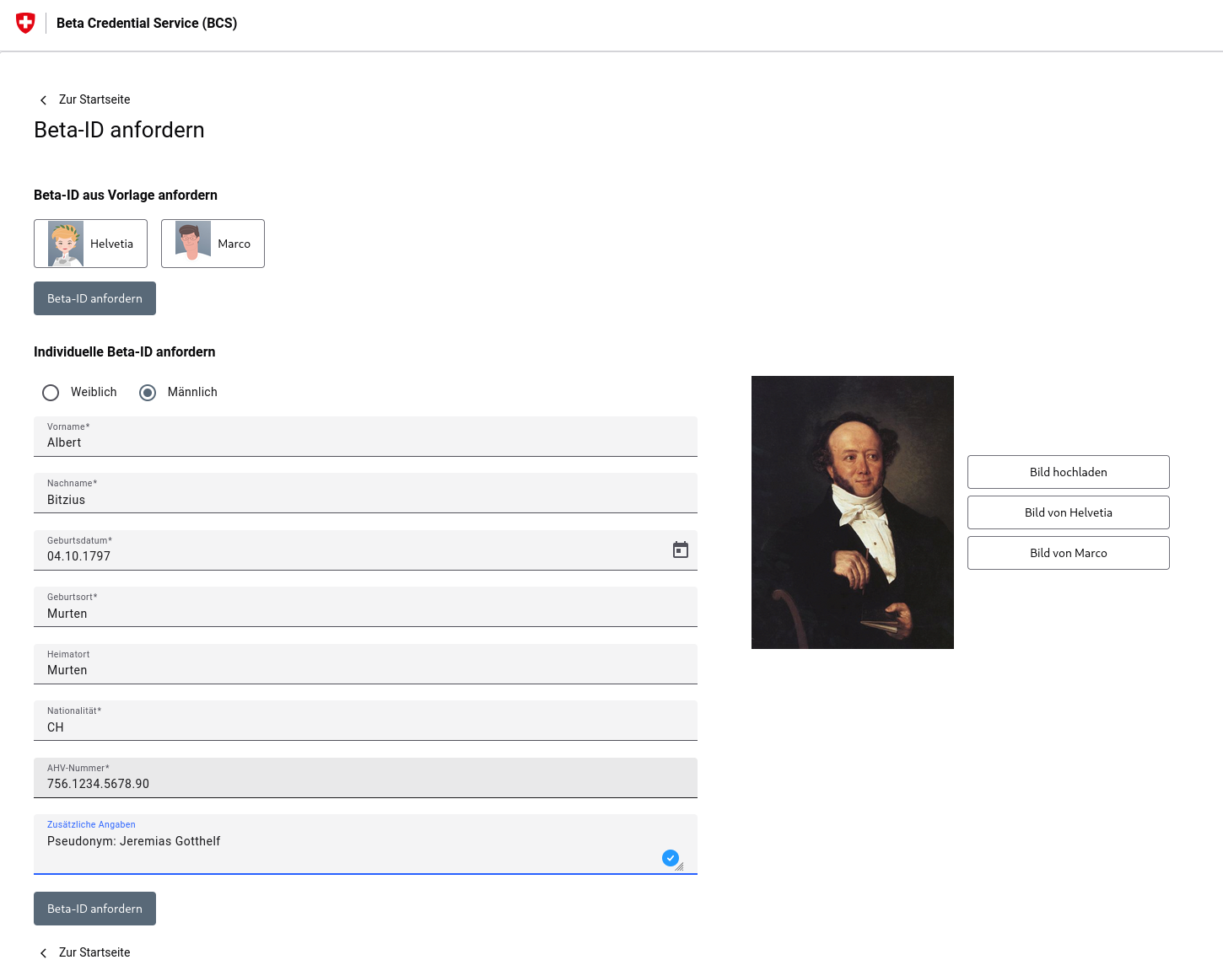Choose the Marco template card
Viewport: 1223px width, 976px height.
click(x=213, y=244)
